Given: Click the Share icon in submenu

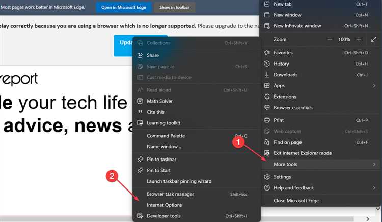Looking at the screenshot, I should [x=140, y=55].
